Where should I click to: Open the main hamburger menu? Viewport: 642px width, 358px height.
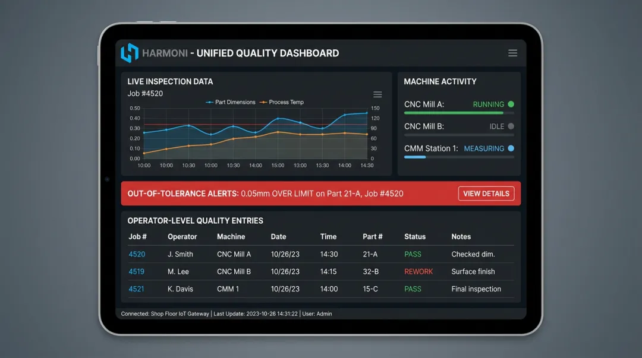click(512, 53)
